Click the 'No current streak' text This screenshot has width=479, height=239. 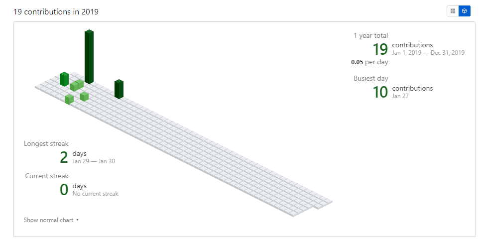coord(95,194)
